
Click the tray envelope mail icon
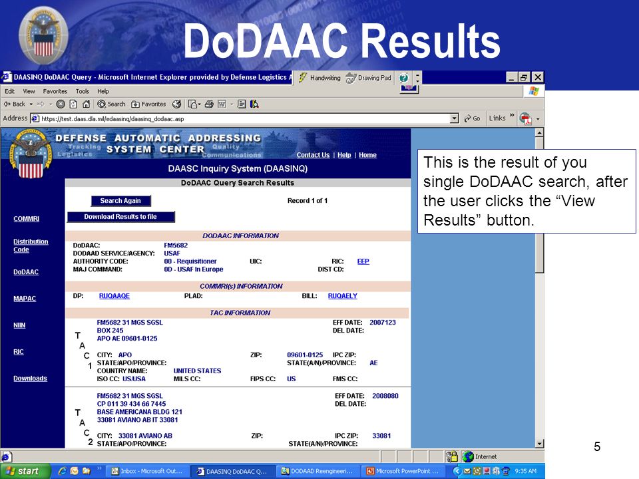pos(467,471)
